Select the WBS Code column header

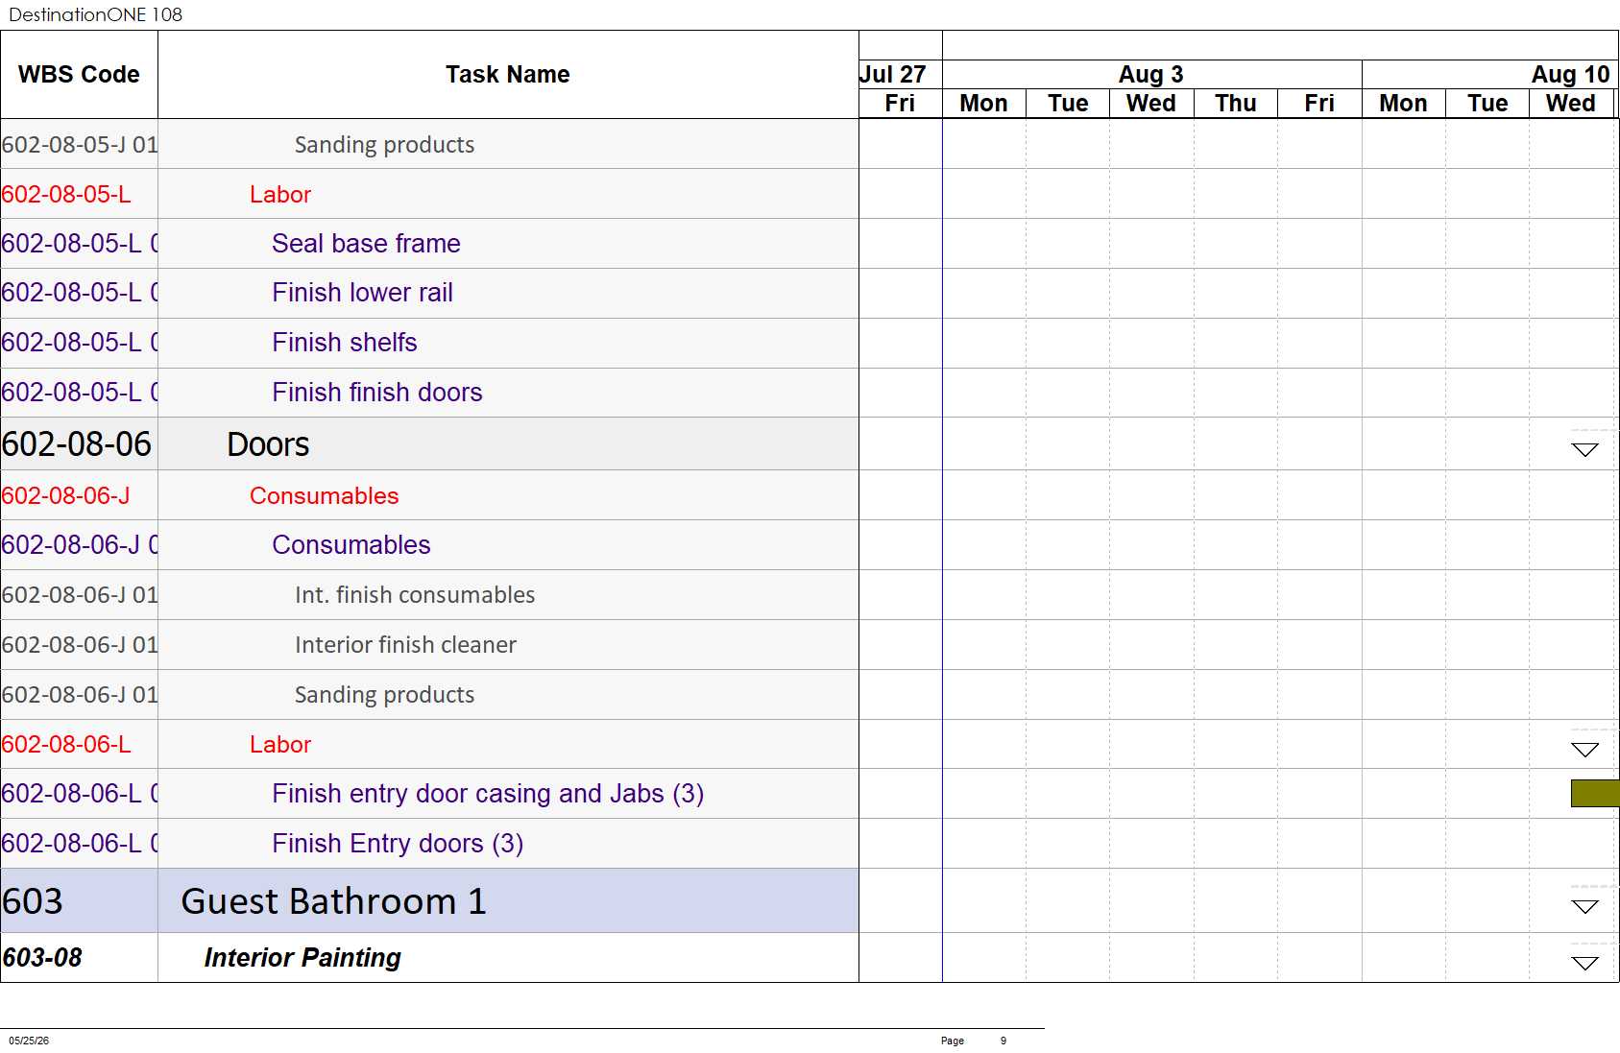79,75
